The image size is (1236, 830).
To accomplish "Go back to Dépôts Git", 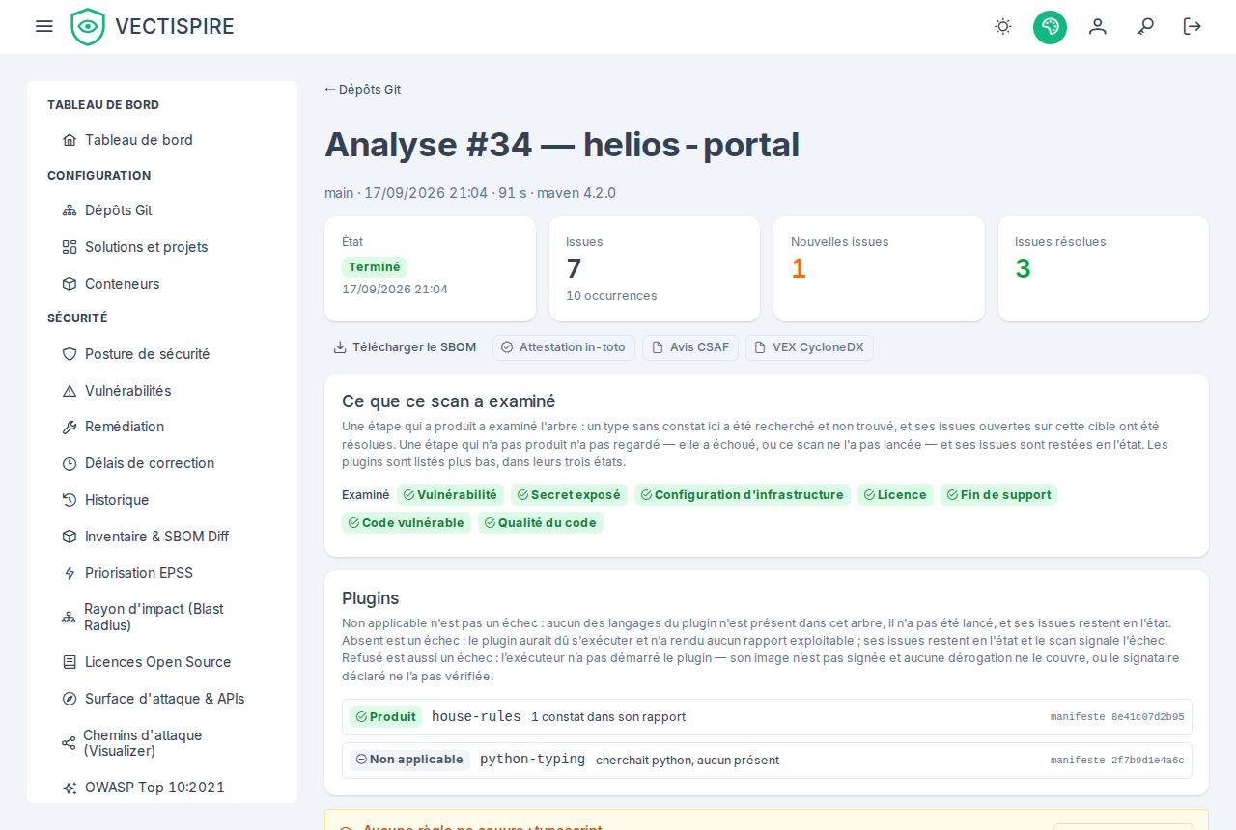I will [362, 90].
